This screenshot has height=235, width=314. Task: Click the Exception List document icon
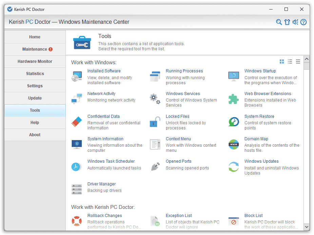coord(155,221)
